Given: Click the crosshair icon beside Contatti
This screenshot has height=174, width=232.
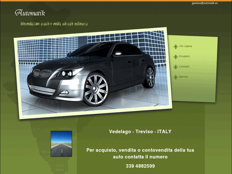Looking at the screenshot, I should pyautogui.click(x=176, y=67).
